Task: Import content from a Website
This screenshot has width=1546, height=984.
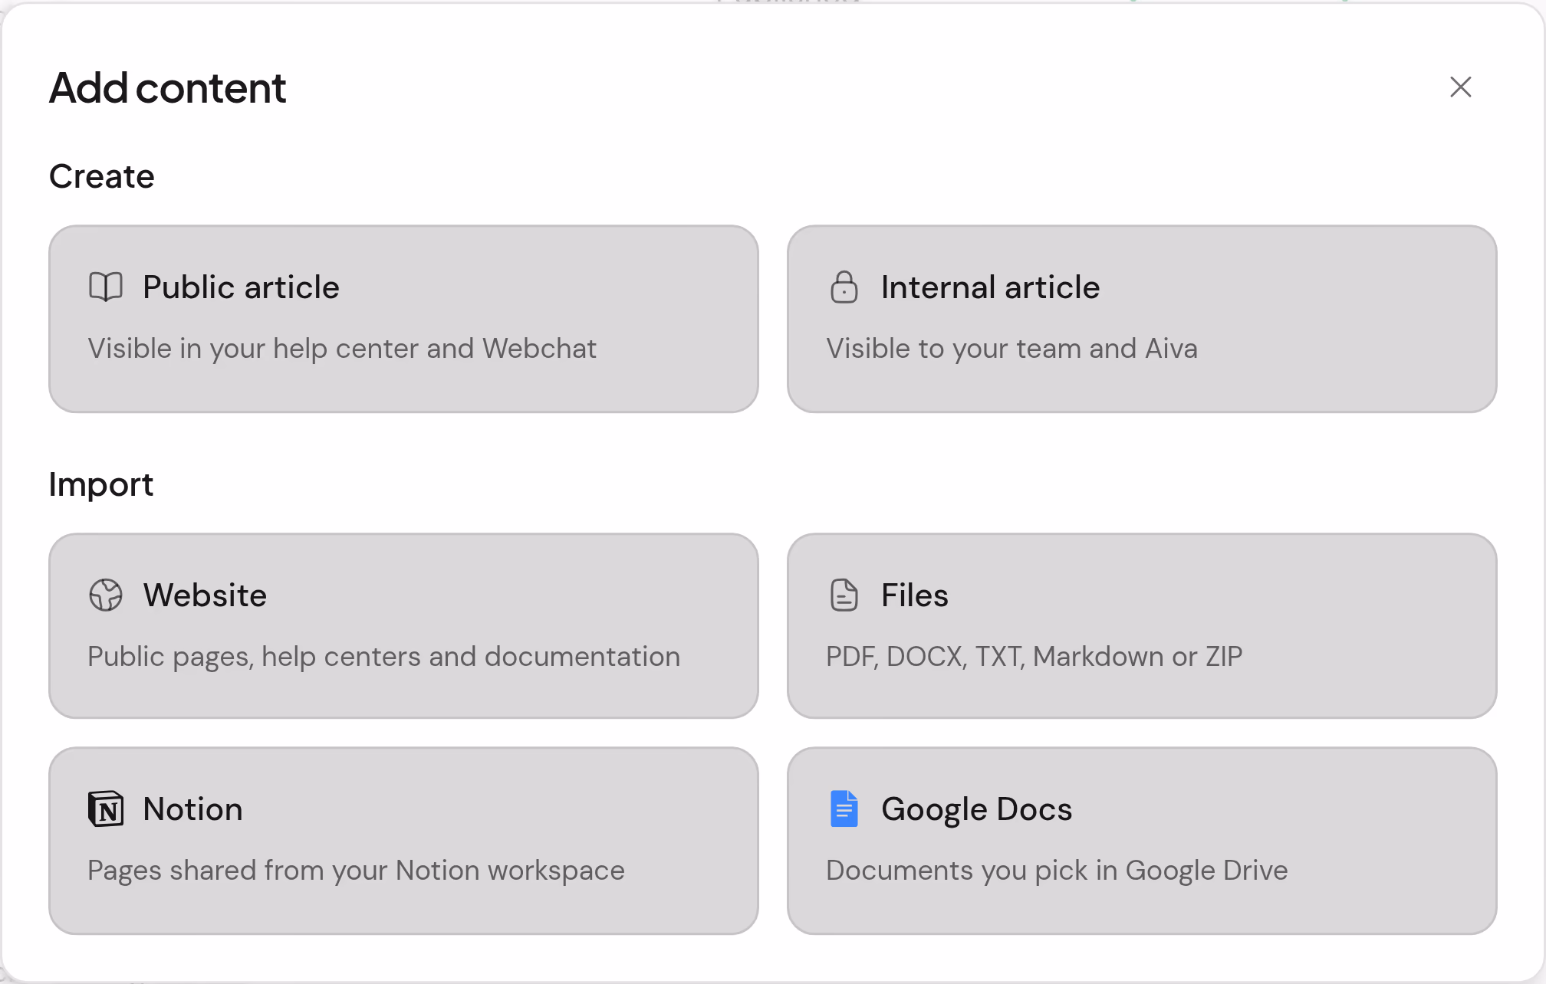Action: pos(403,625)
